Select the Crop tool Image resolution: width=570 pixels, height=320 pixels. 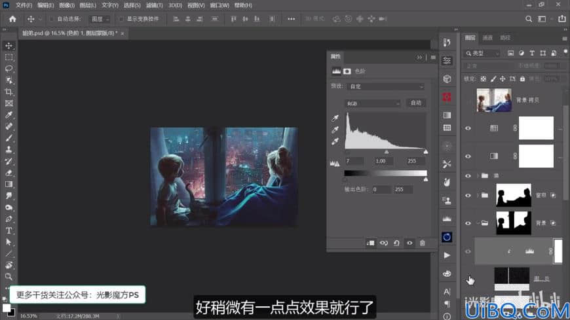click(x=9, y=92)
